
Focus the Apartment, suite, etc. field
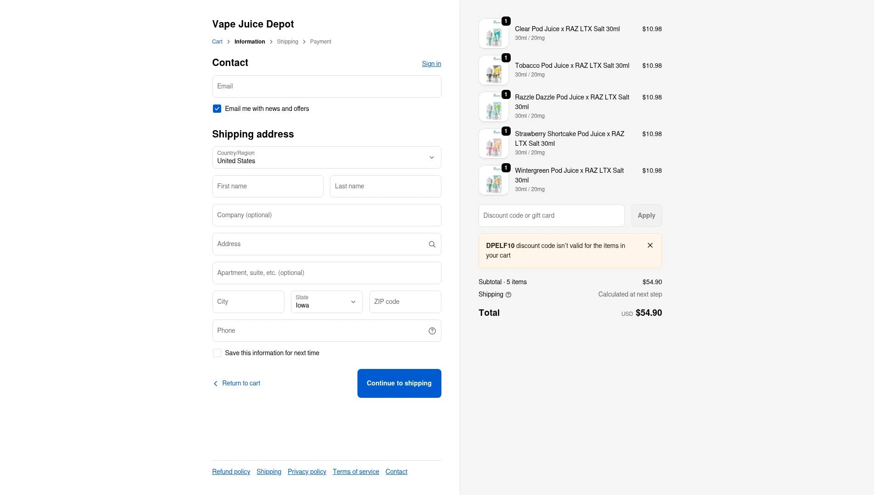click(327, 273)
